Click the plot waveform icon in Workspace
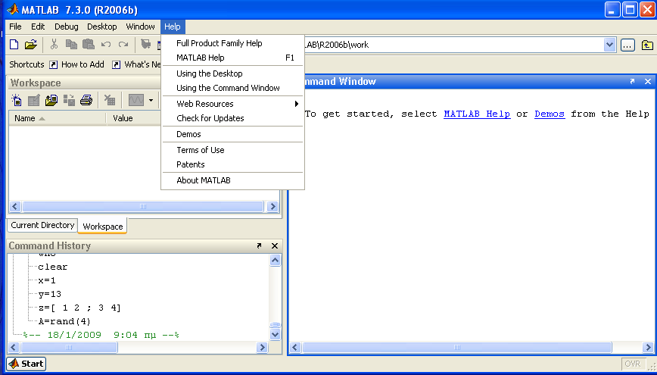 point(136,100)
